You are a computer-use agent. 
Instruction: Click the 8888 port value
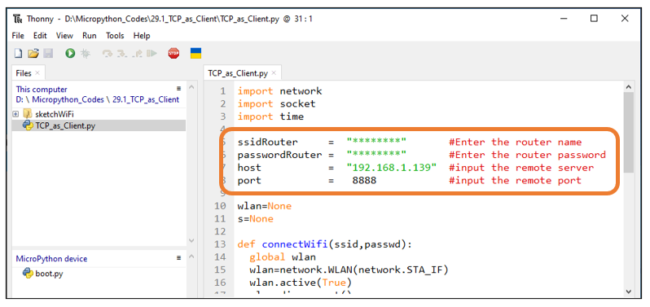click(x=364, y=181)
